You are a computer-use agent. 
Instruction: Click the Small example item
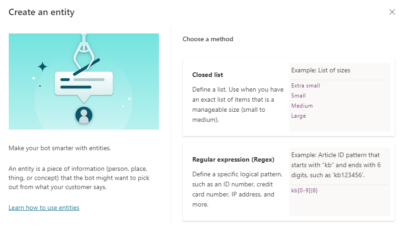pos(298,96)
